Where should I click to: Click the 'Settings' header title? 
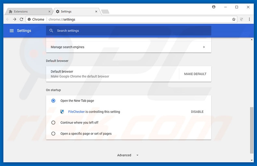click(24, 31)
